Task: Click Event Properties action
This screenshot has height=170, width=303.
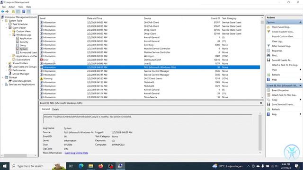Action: click(x=280, y=90)
